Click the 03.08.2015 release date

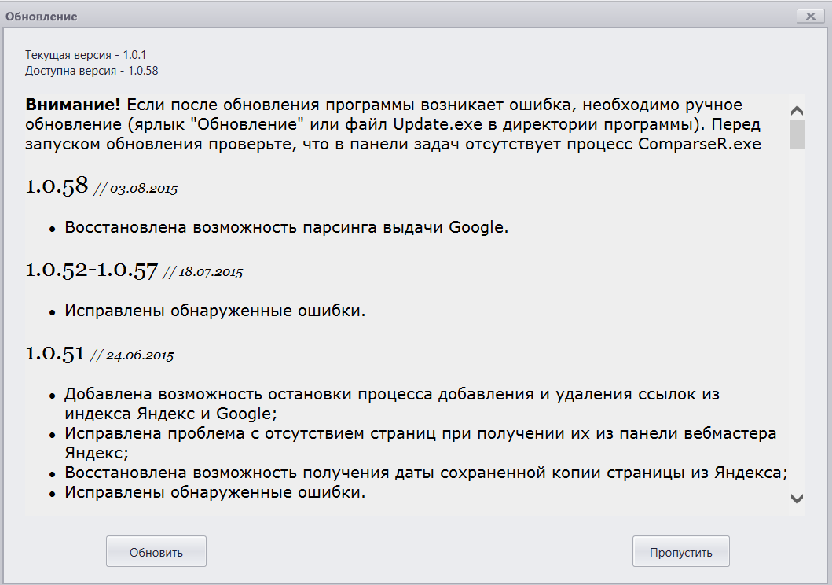[144, 189]
